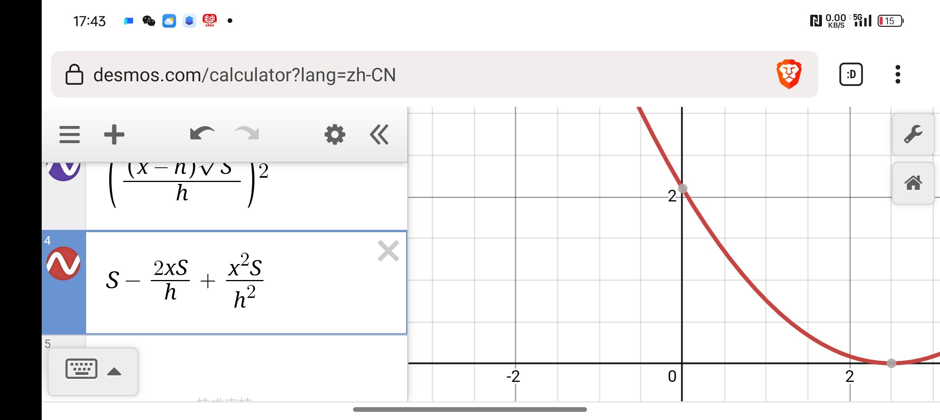
Task: Click the curve's y-intercept point
Action: 682,189
